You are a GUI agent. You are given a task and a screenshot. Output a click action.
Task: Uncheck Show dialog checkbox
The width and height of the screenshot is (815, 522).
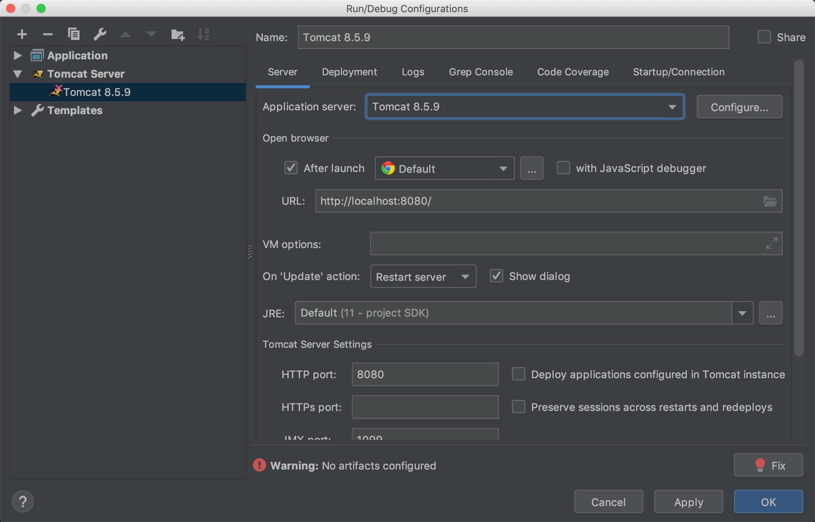tap(497, 276)
